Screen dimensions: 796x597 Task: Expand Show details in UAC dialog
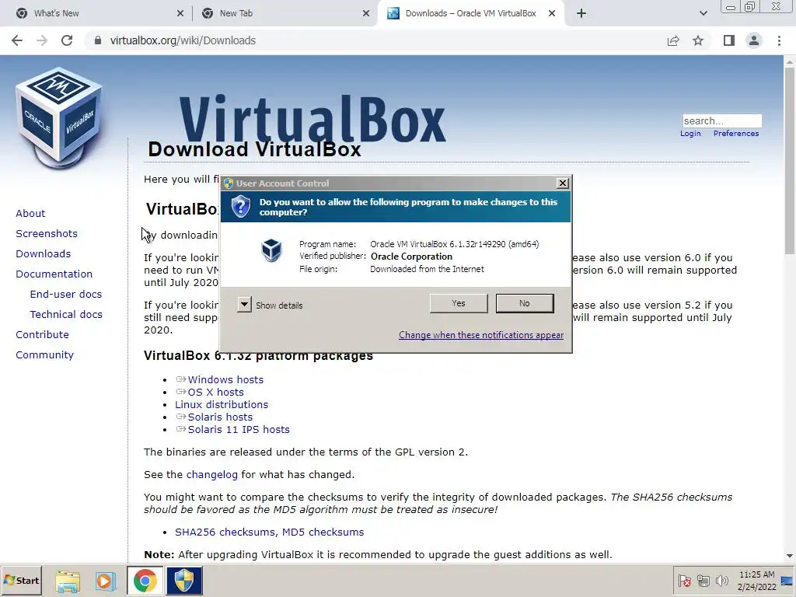[244, 305]
